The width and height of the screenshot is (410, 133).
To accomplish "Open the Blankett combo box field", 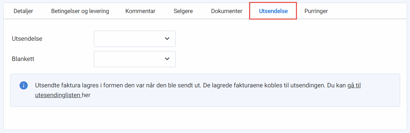I will [x=135, y=59].
